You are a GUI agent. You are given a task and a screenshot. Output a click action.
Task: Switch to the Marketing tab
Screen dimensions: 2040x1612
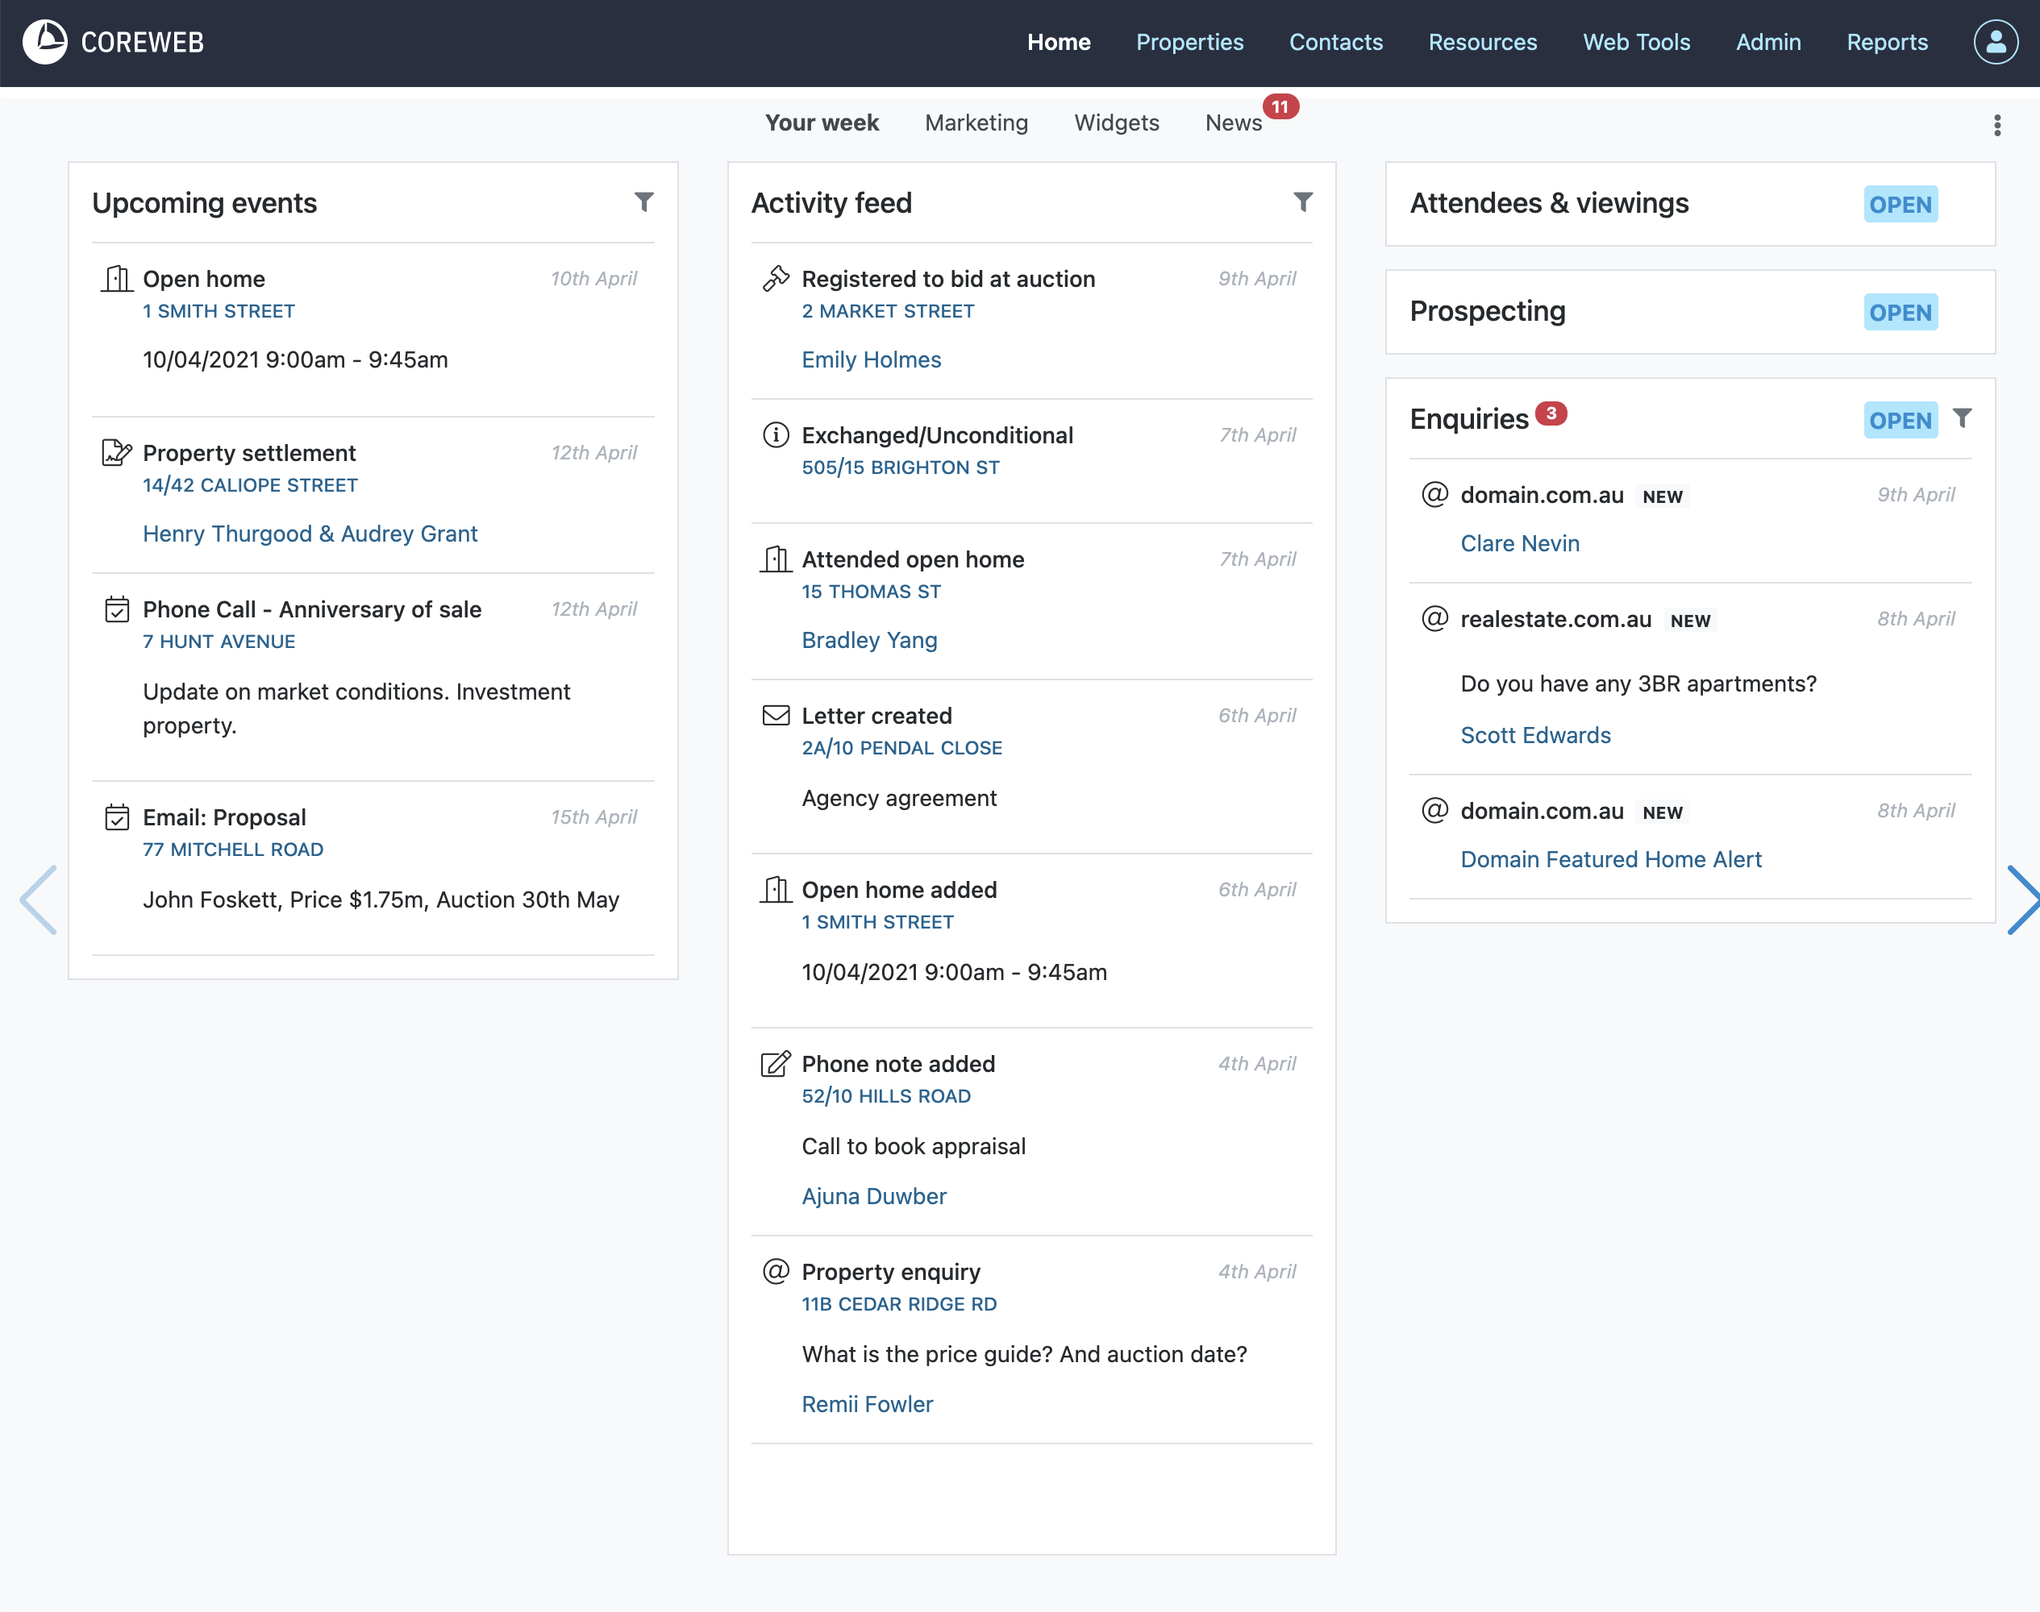(976, 123)
